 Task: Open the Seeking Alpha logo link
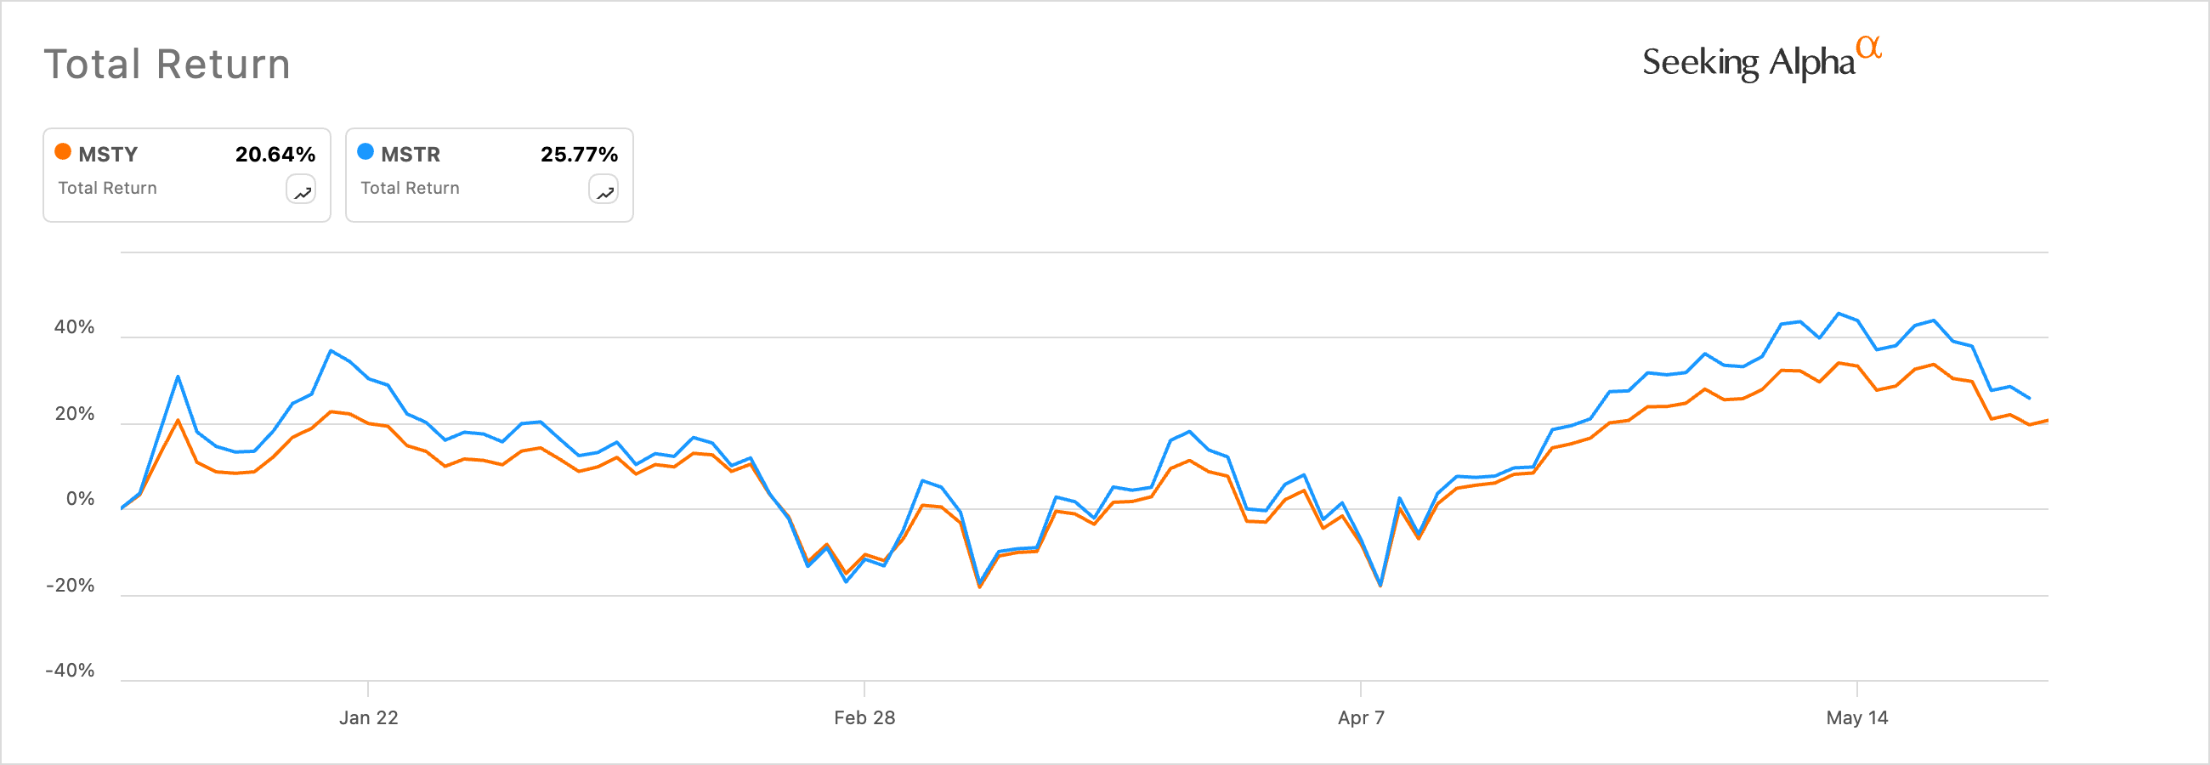1761,59
